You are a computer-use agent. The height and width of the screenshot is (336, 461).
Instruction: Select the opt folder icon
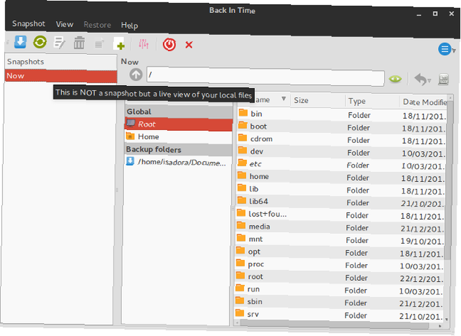tap(241, 250)
